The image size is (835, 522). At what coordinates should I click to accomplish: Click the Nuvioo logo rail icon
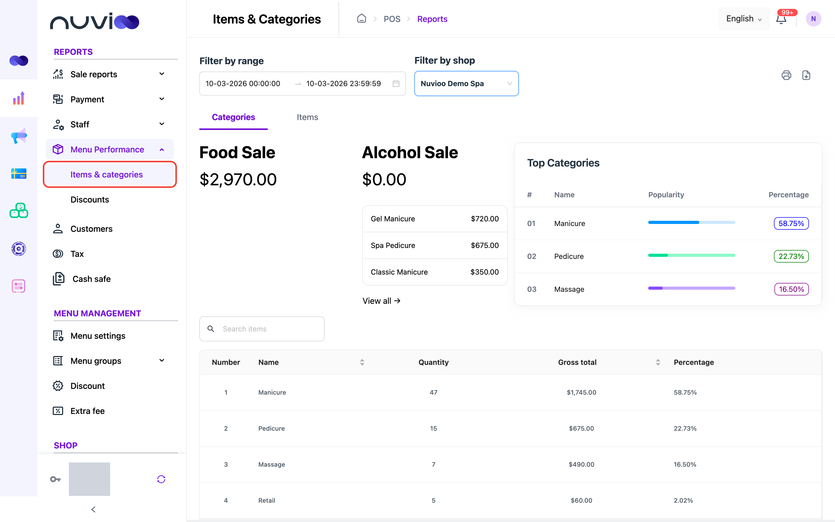coord(19,61)
